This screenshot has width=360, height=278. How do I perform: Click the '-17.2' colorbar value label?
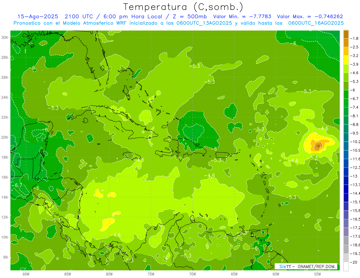(355, 228)
